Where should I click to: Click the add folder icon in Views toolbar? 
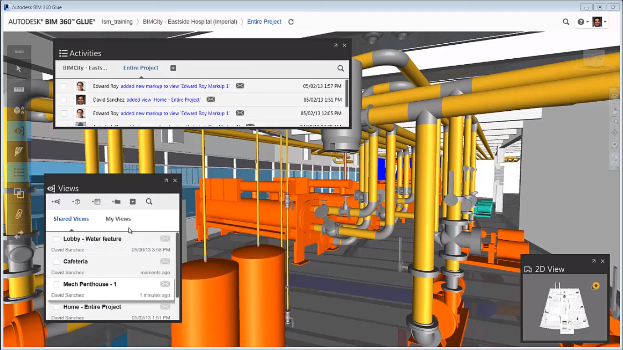[x=116, y=201]
